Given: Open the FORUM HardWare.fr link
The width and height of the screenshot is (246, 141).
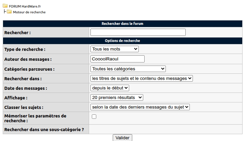Looking at the screenshot, I should tap(25, 6).
